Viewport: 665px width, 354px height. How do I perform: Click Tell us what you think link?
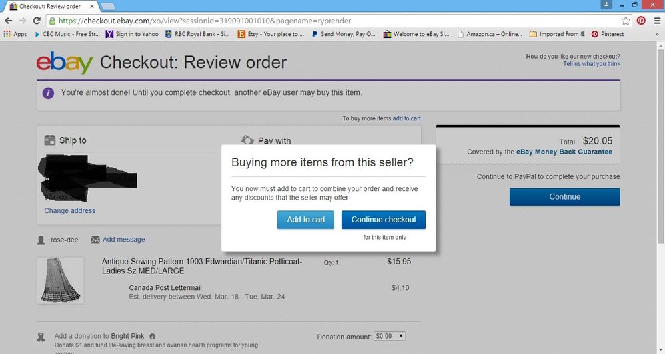click(x=592, y=63)
